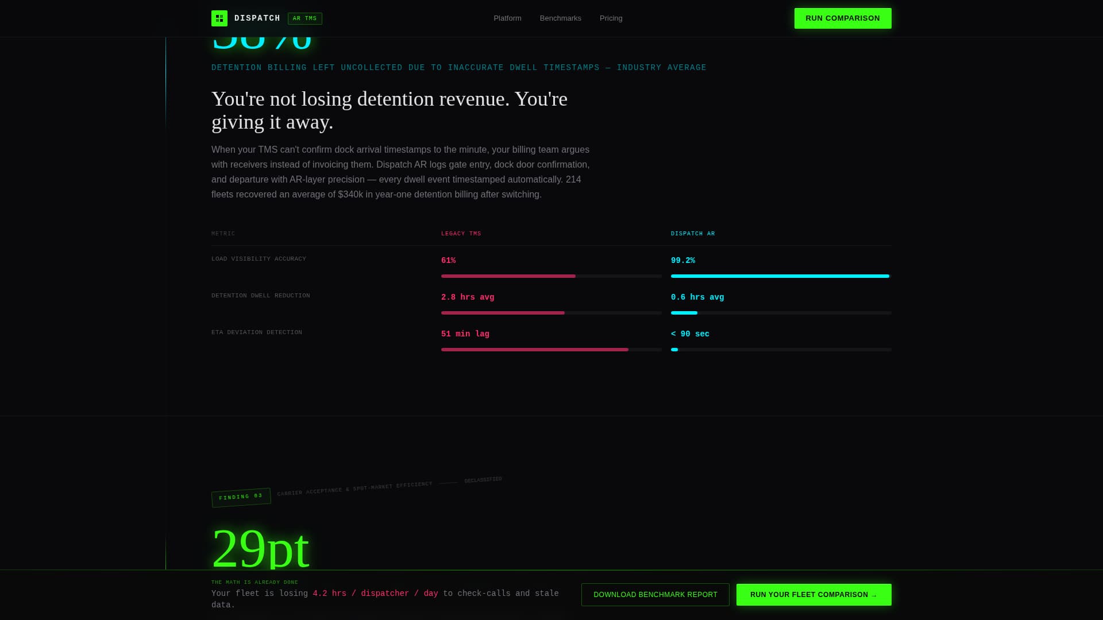
Task: Click the DISPATCH brand name
Action: pyautogui.click(x=257, y=18)
